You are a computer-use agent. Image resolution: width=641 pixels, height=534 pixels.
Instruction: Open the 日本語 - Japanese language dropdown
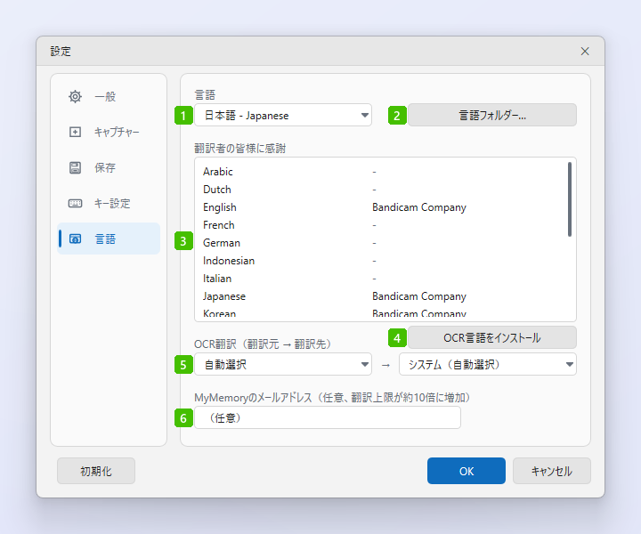(x=283, y=115)
